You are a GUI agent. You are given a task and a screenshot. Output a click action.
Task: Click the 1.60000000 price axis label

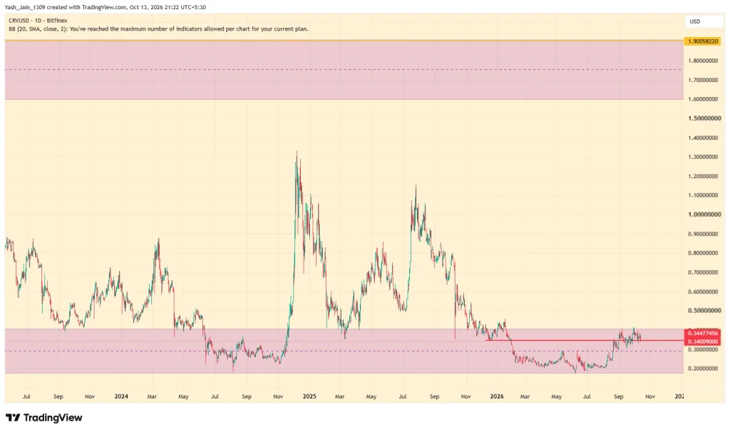pyautogui.click(x=703, y=99)
